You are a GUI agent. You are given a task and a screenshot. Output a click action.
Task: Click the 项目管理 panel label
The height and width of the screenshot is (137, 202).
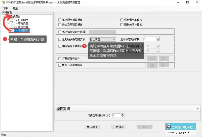7,12
